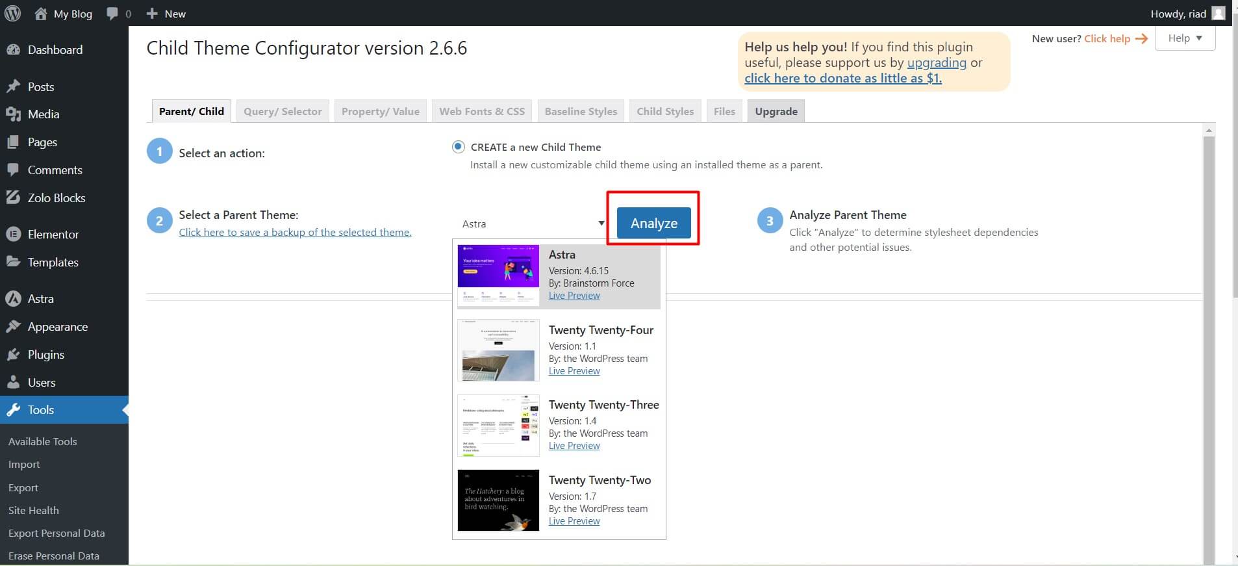Screen dimensions: 1238x566
Task: Open Live Preview for Twenty Twenty-Two
Action: 574,521
